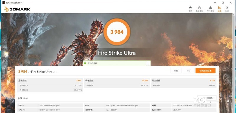Click the 有效的分数 valid score text
The width and height of the screenshot is (236, 113).
coord(92,63)
